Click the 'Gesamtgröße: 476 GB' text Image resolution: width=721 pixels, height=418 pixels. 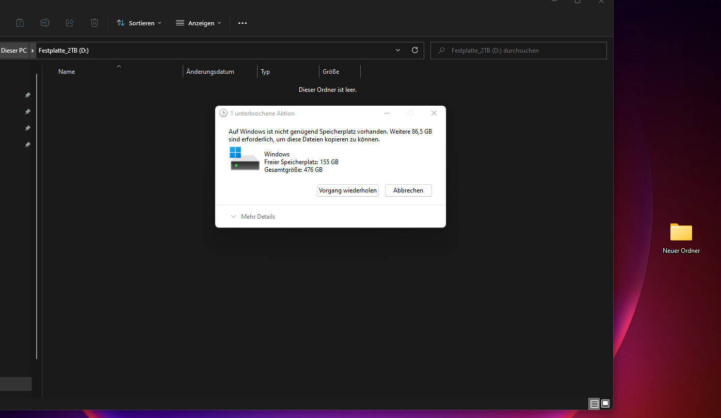coord(293,170)
